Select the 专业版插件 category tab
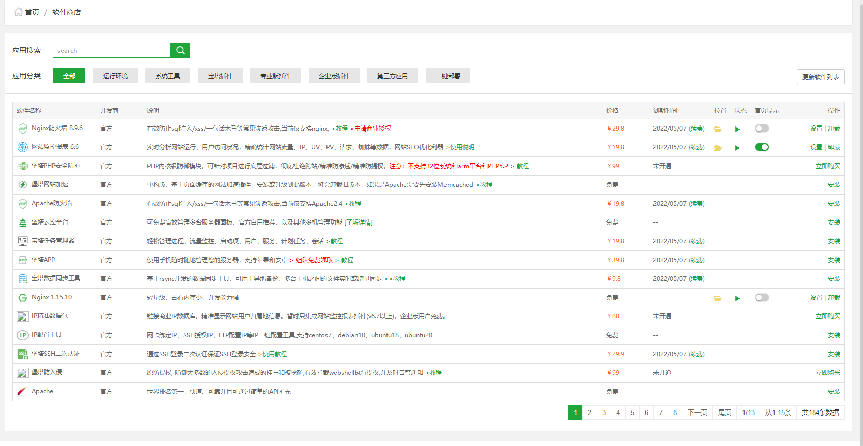Viewport: 863px width, 446px height. click(276, 76)
